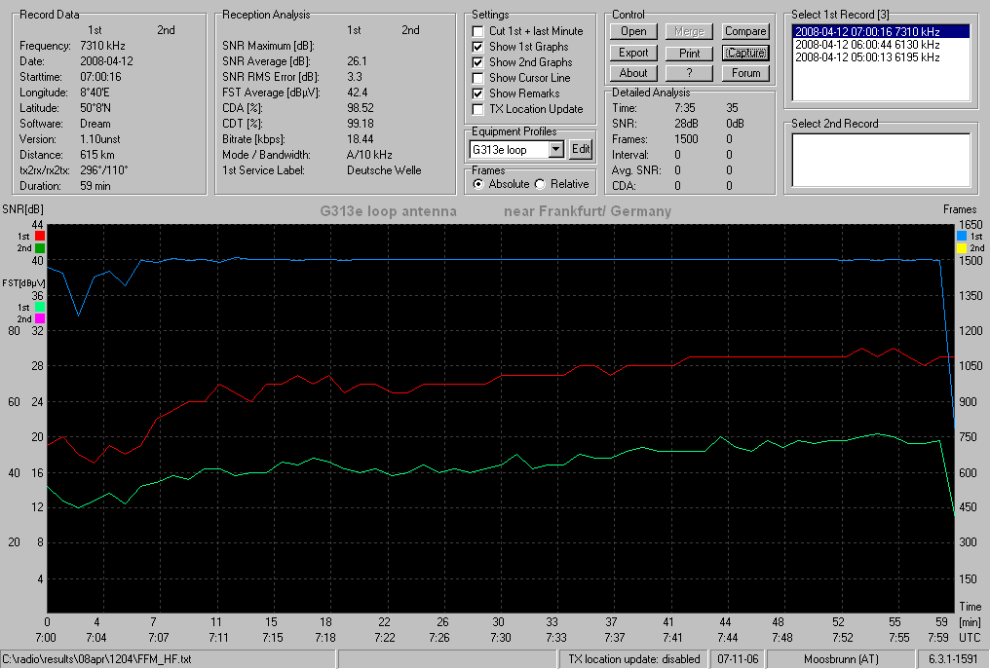Uncheck Show 1st Graphs option
The width and height of the screenshot is (990, 669).
pos(478,47)
